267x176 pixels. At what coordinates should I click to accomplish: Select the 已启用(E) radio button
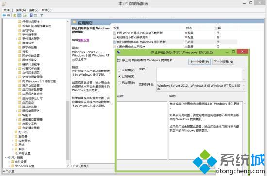tap(119, 76)
